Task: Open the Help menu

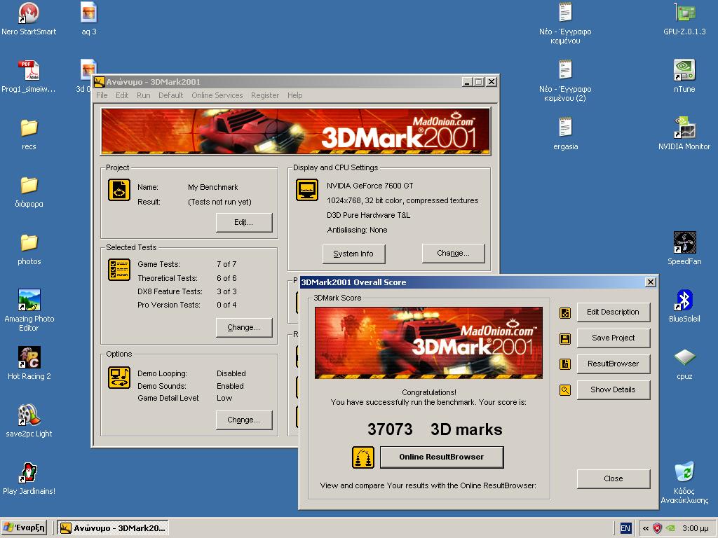Action: 295,95
